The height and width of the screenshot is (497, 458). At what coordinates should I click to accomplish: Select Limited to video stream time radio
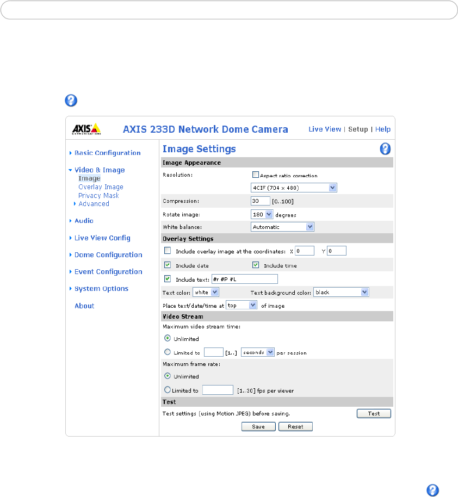[168, 352]
